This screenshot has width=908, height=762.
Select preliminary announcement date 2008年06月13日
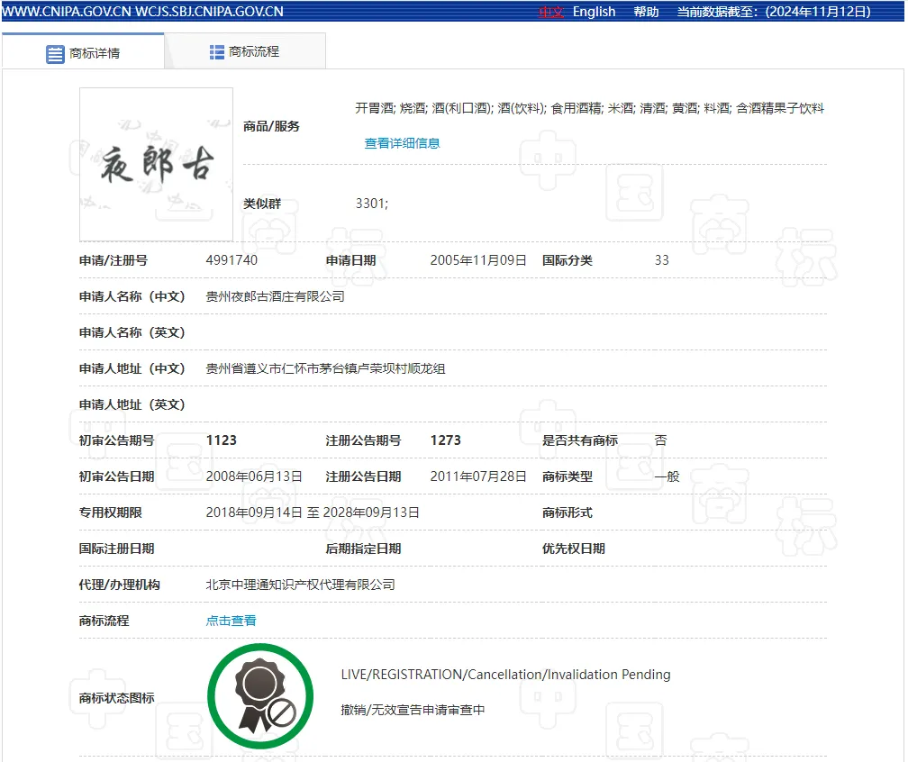pos(254,476)
